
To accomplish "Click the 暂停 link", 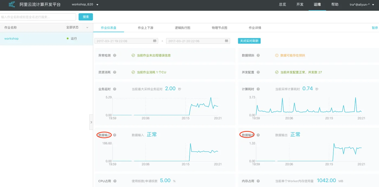I will [x=375, y=28].
